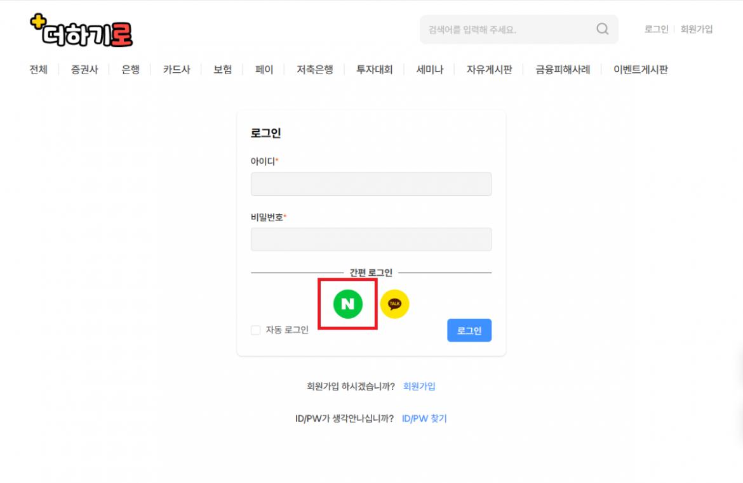
Task: Open the 은행 menu
Action: (x=130, y=70)
